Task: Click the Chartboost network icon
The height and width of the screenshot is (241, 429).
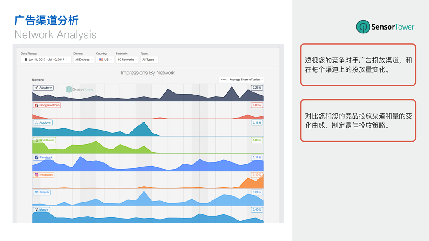Action: tap(36, 140)
